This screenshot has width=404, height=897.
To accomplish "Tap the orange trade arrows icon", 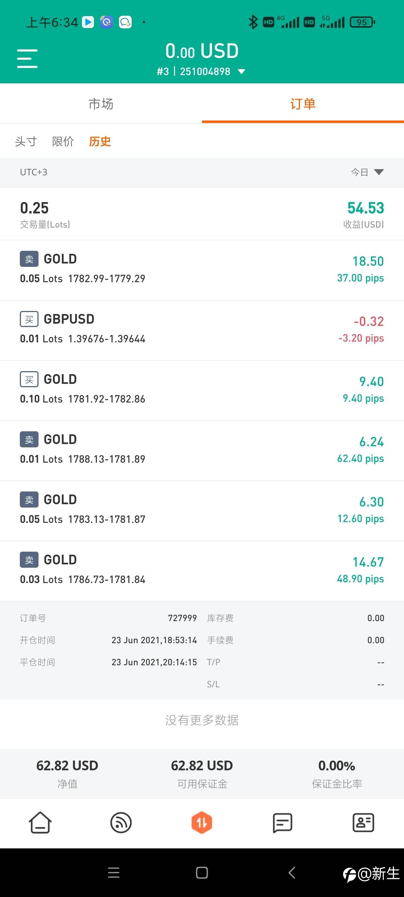I will [x=202, y=823].
